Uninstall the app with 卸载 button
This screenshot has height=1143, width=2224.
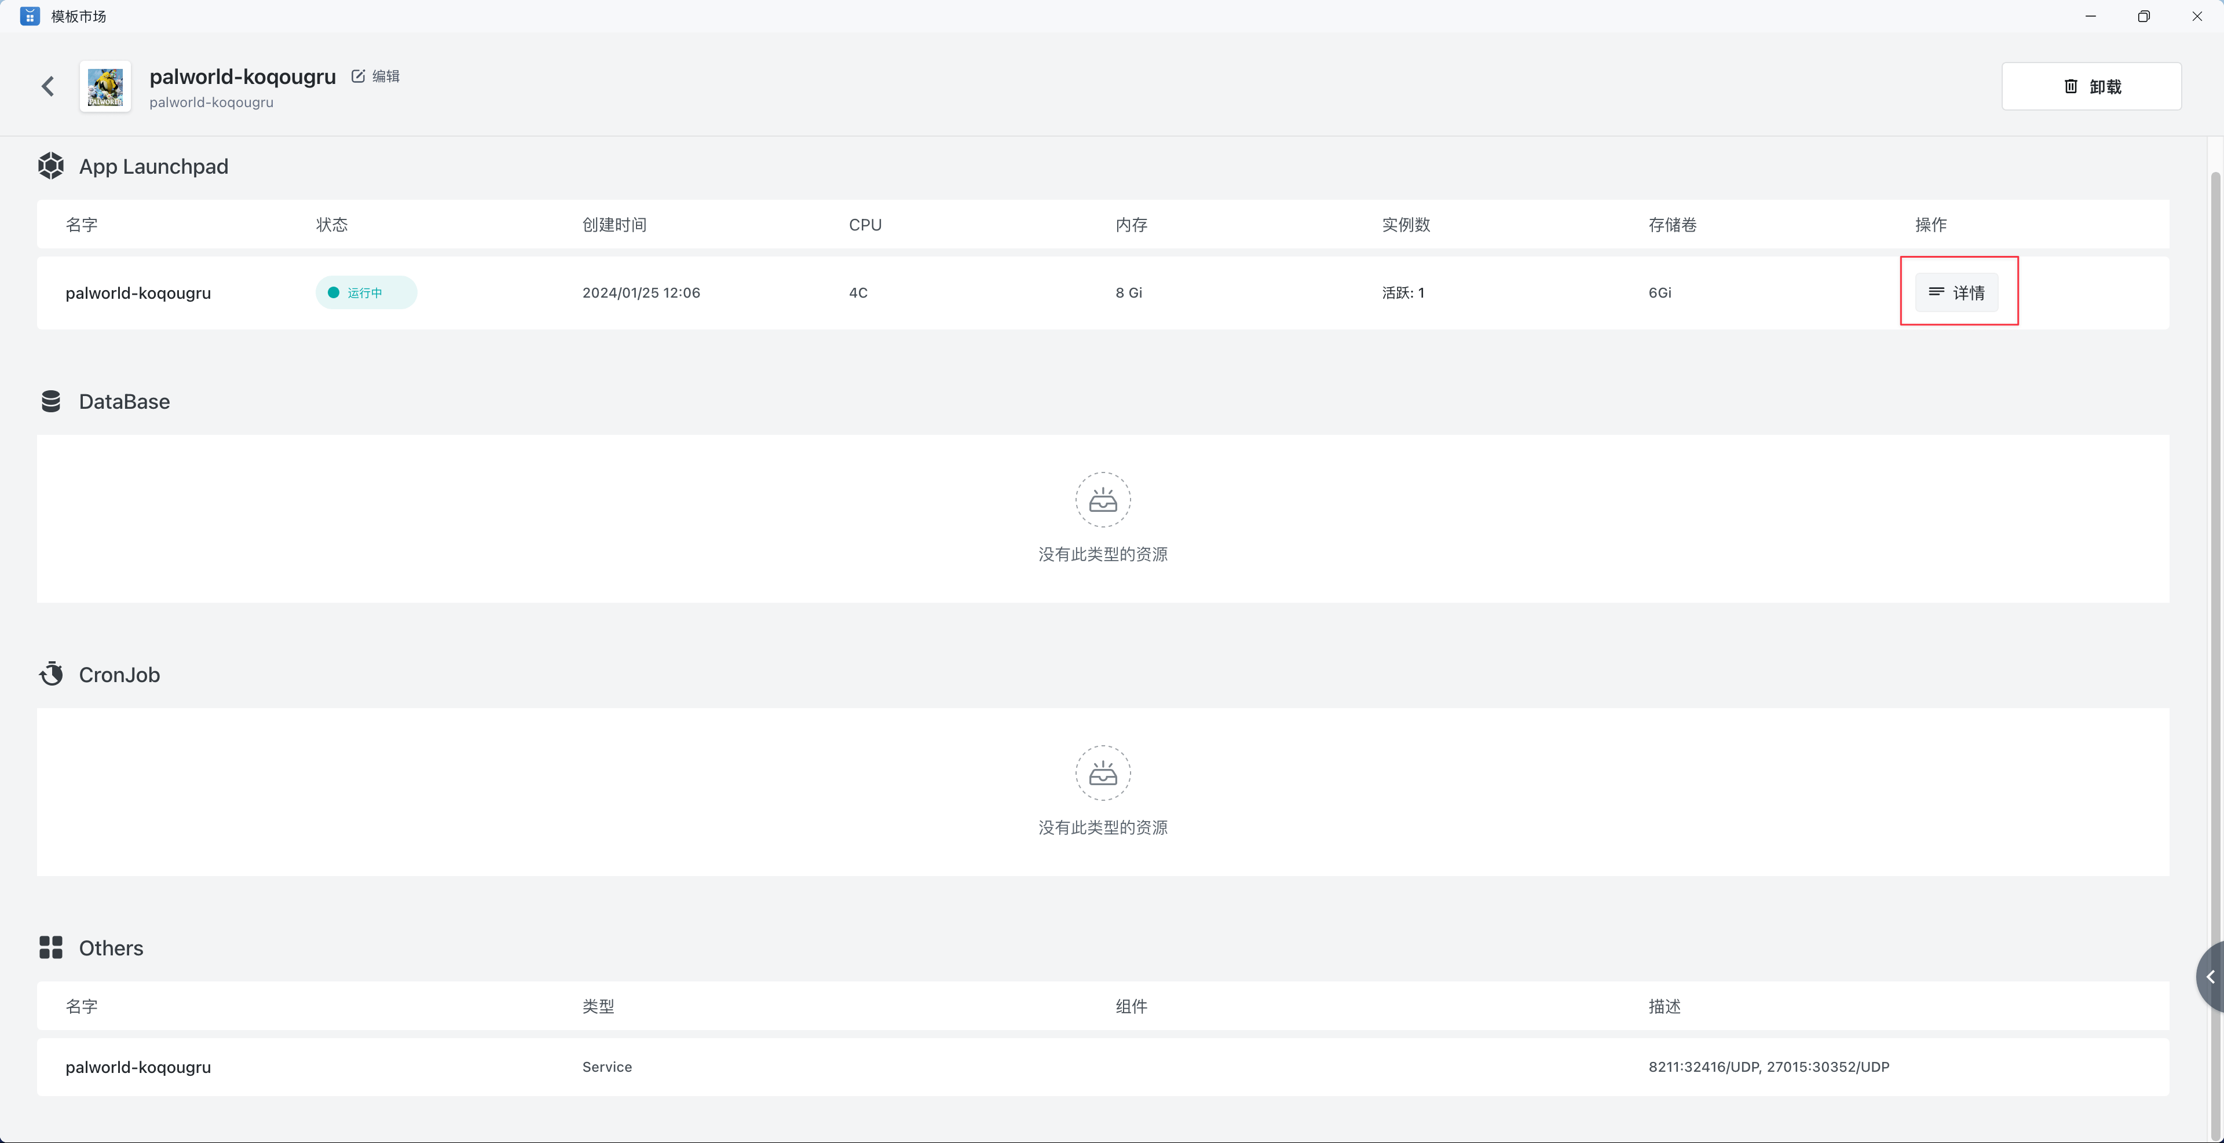(x=2091, y=86)
